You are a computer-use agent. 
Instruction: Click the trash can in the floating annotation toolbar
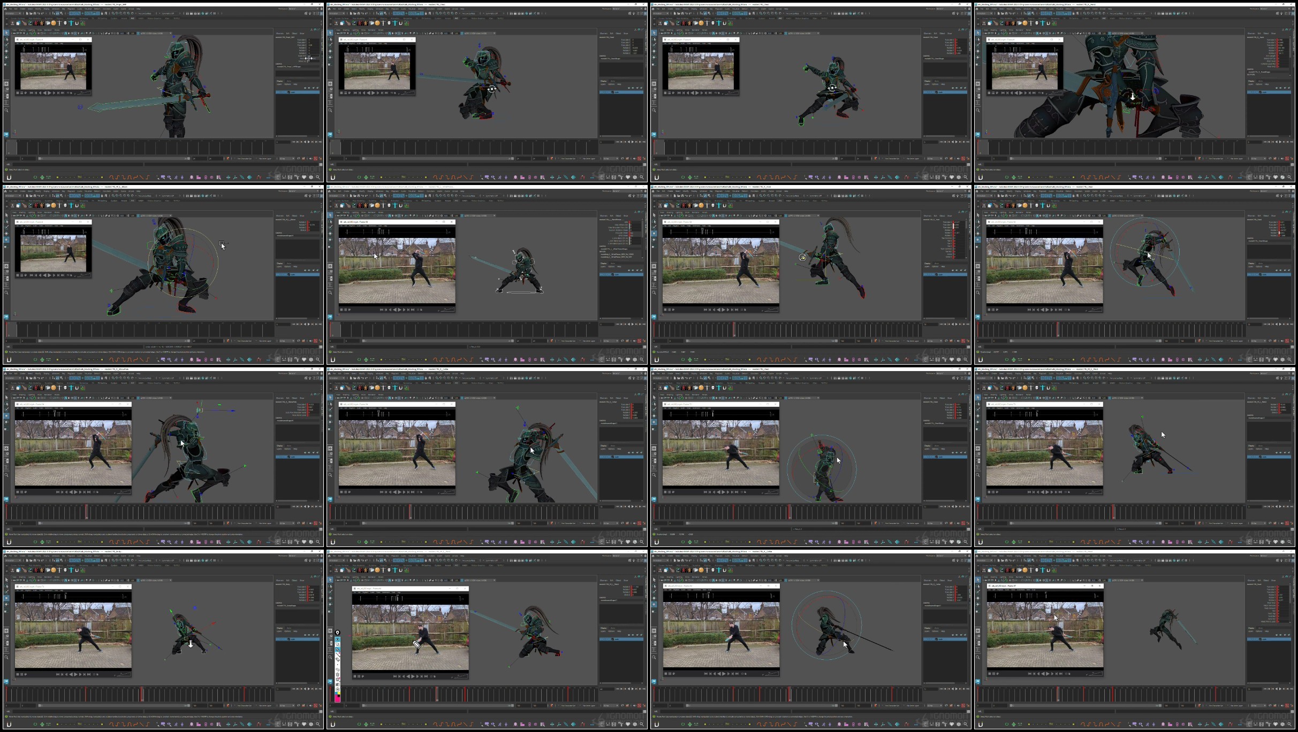(338, 674)
